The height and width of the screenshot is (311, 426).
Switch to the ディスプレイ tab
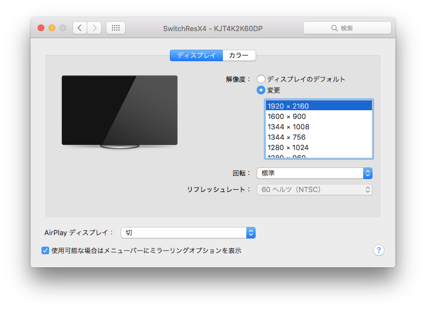pos(196,55)
